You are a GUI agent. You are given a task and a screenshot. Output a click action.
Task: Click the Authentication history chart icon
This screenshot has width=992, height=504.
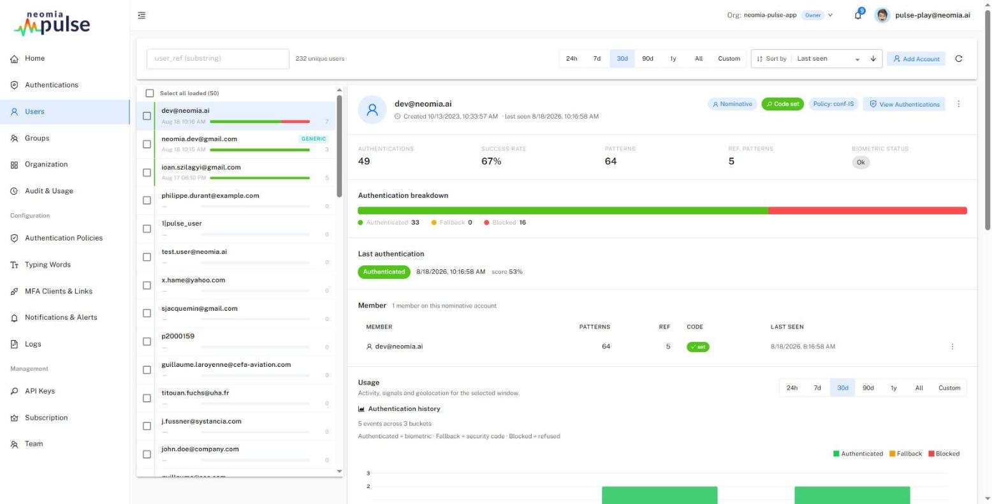pyautogui.click(x=361, y=409)
